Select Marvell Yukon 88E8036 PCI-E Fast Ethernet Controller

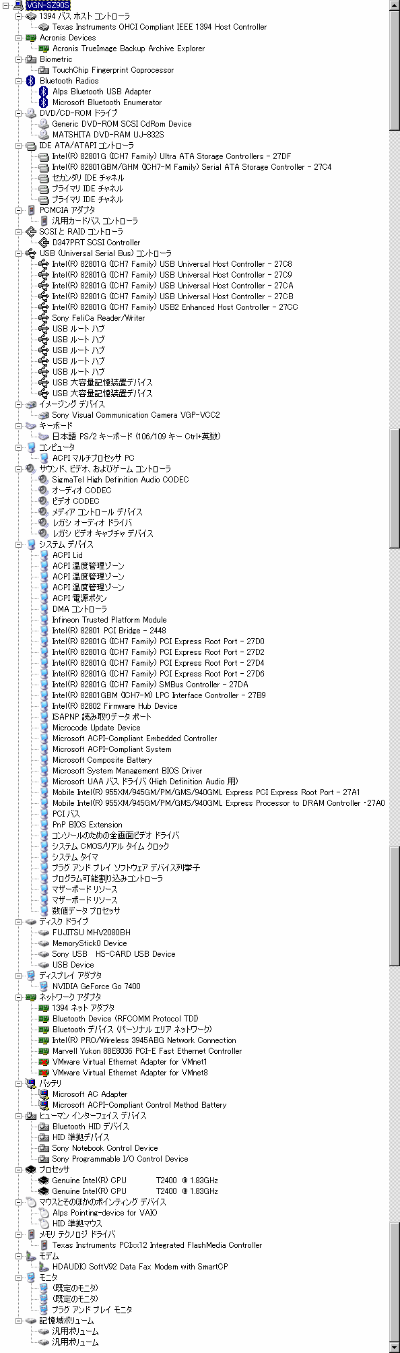click(x=147, y=1051)
